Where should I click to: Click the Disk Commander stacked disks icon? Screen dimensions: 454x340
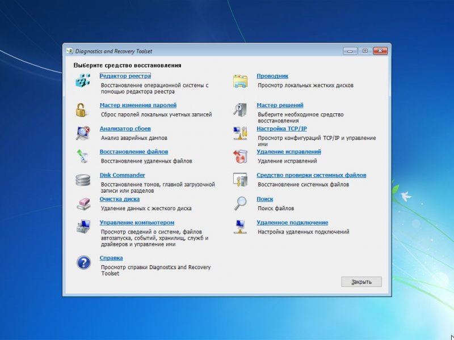point(83,180)
